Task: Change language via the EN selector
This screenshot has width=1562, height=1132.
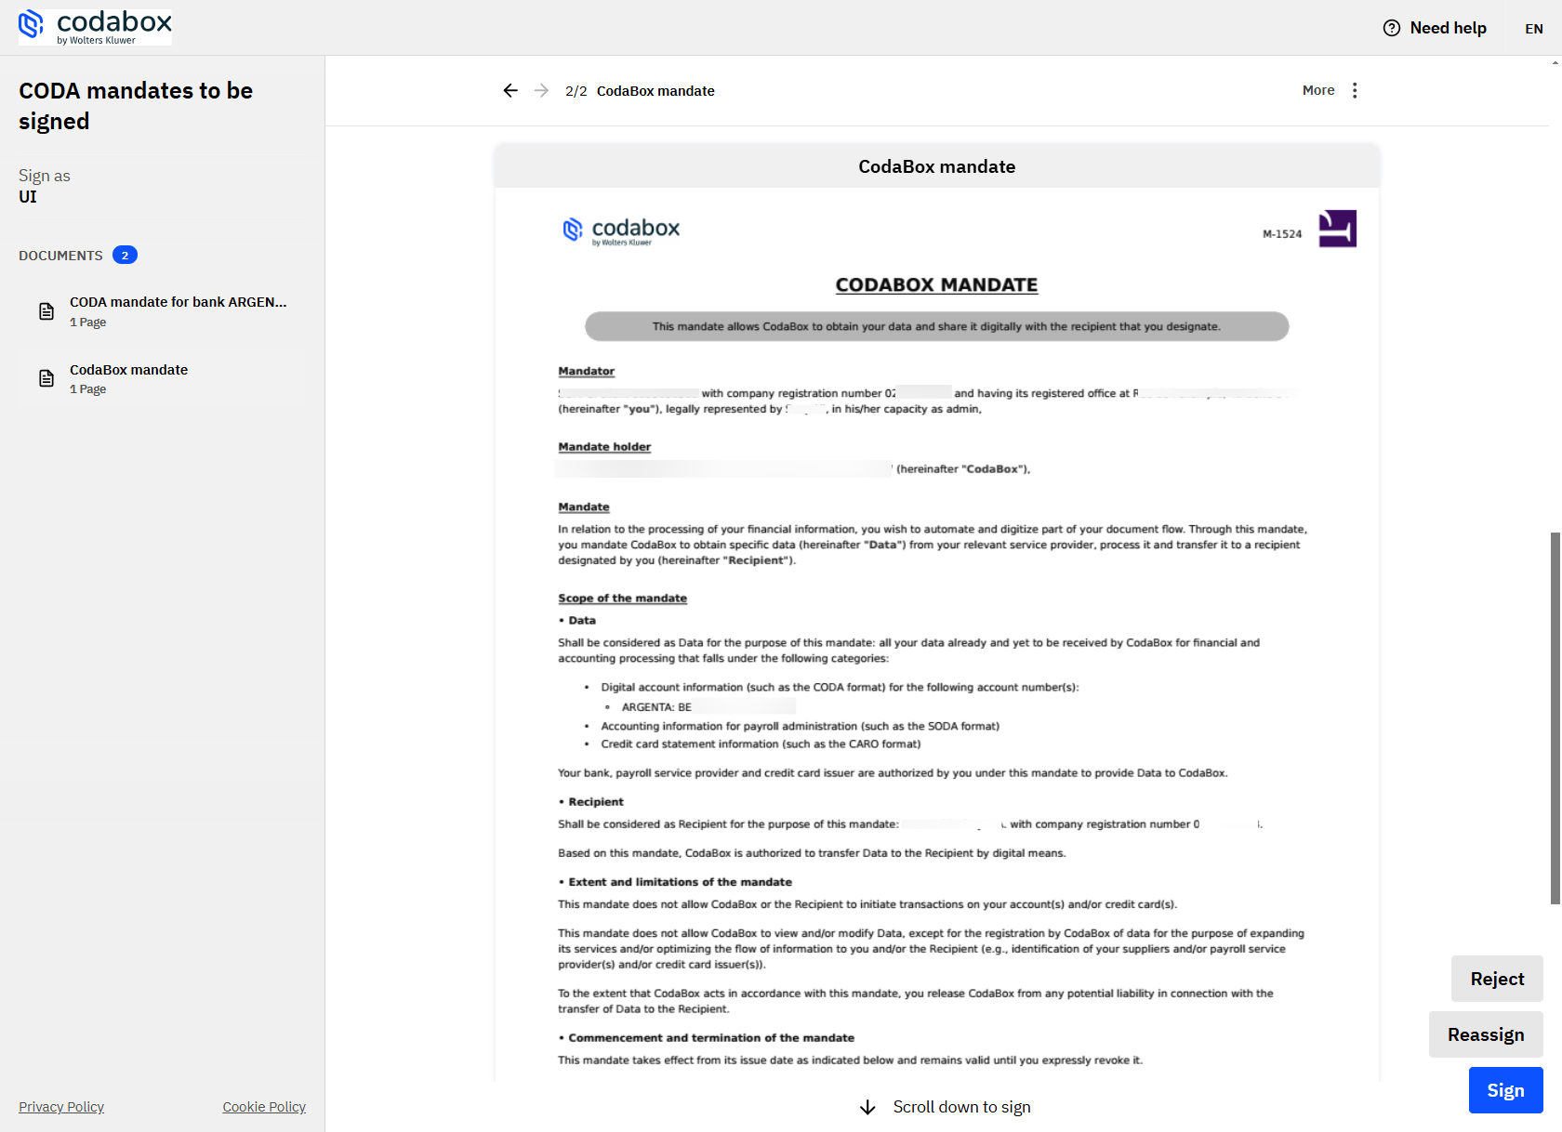Action: pyautogui.click(x=1534, y=29)
